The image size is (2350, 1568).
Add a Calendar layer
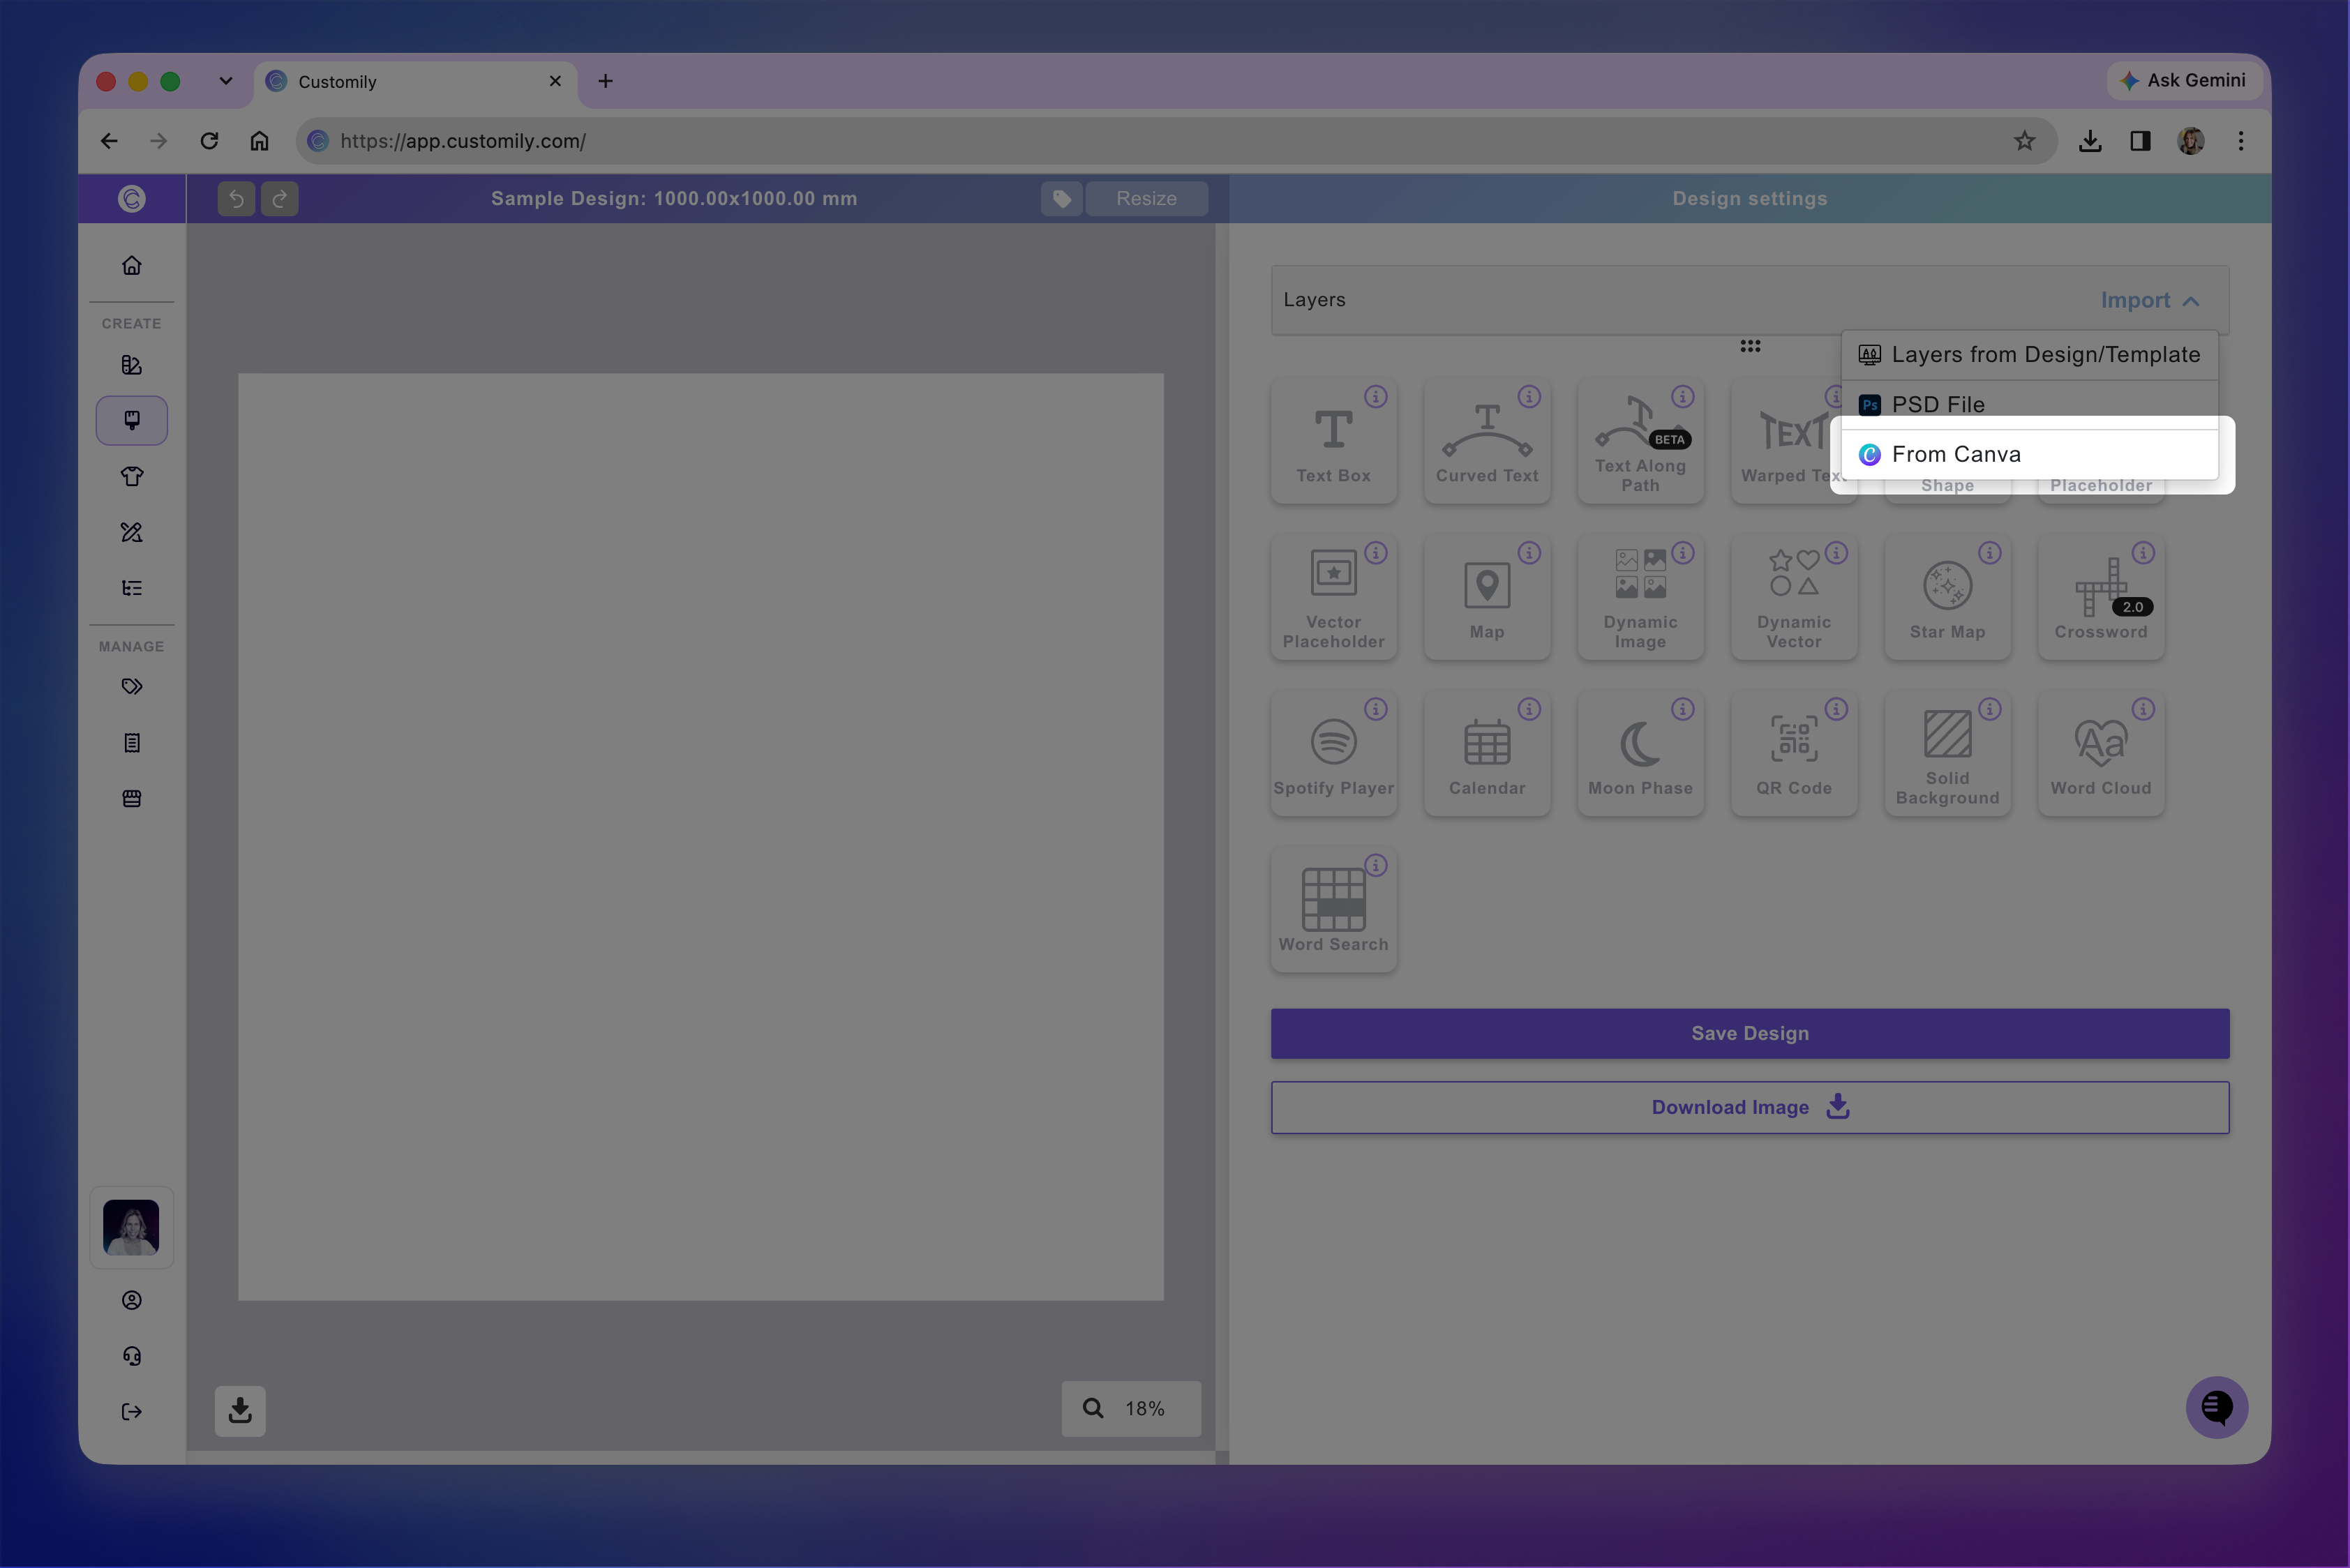[x=1487, y=753]
